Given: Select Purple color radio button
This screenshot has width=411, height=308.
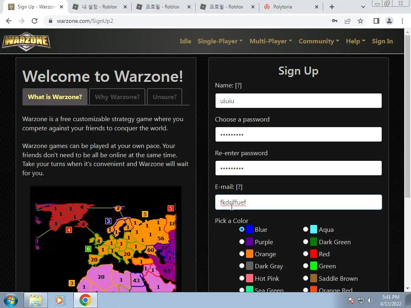Looking at the screenshot, I should click(242, 241).
